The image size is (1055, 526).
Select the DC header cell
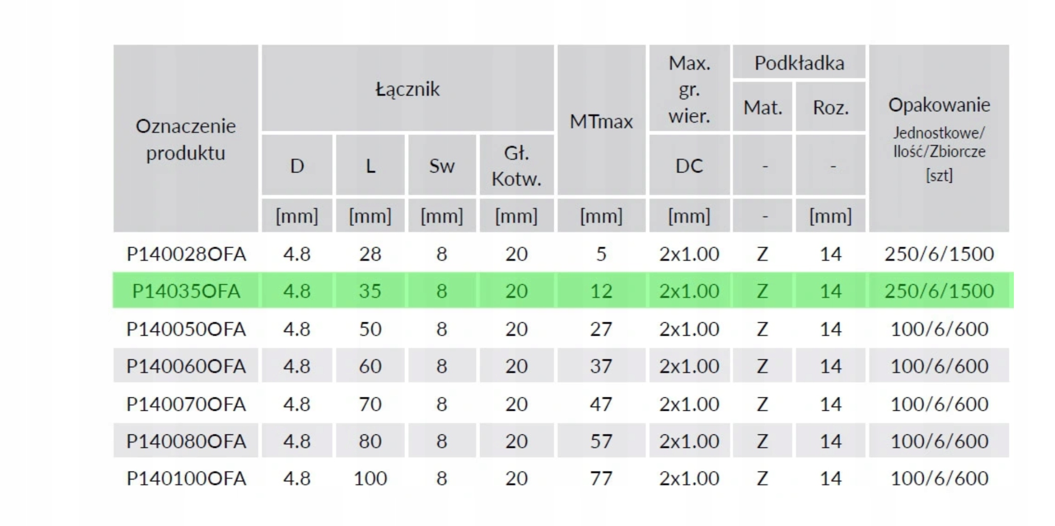point(689,166)
